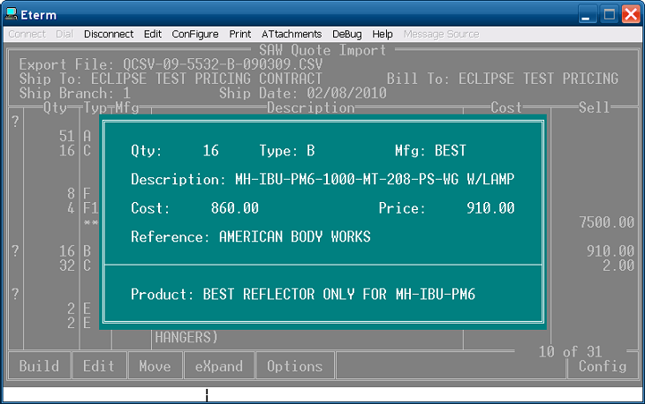Click the Reference AMERICAN BODY WORKS
645x404 pixels.
[294, 236]
